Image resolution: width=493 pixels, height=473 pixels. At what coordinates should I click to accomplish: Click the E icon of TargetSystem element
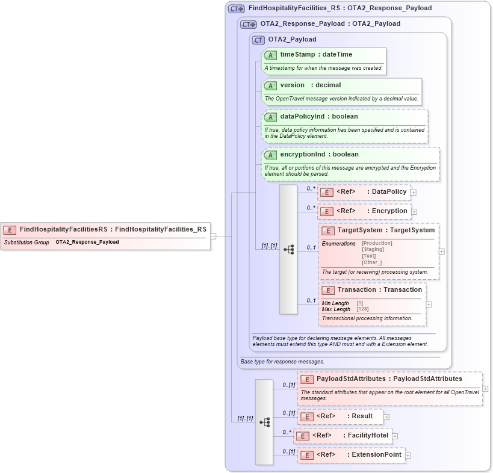point(328,230)
